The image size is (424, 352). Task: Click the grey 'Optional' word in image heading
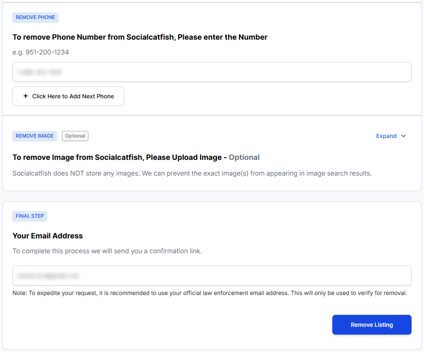(244, 157)
